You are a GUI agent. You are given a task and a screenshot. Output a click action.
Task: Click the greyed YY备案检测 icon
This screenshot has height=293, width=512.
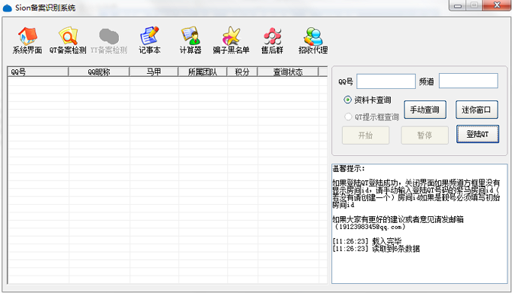109,40
